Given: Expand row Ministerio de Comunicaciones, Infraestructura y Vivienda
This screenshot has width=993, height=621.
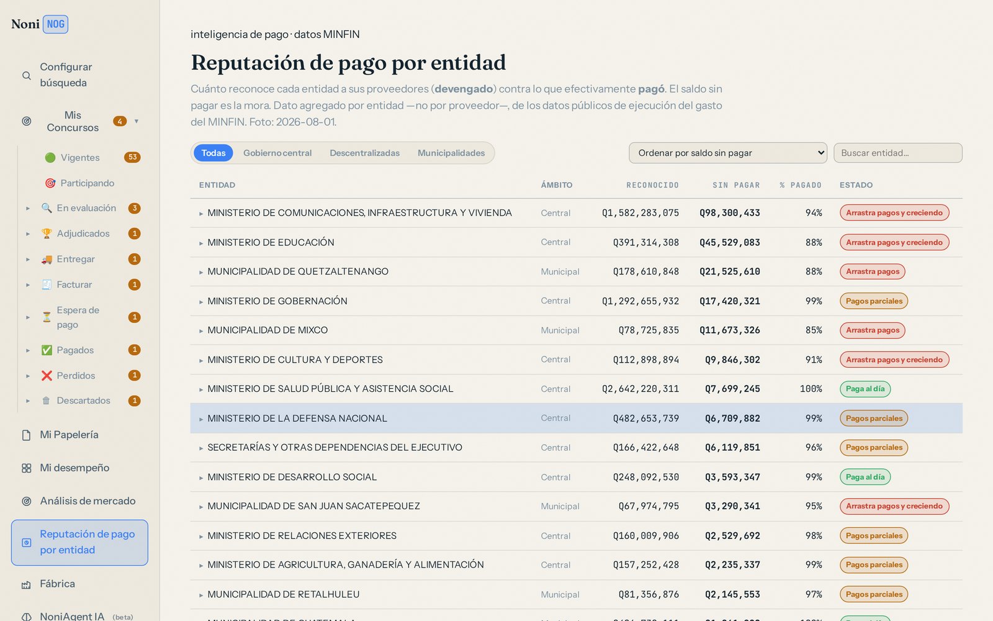Looking at the screenshot, I should 201,214.
